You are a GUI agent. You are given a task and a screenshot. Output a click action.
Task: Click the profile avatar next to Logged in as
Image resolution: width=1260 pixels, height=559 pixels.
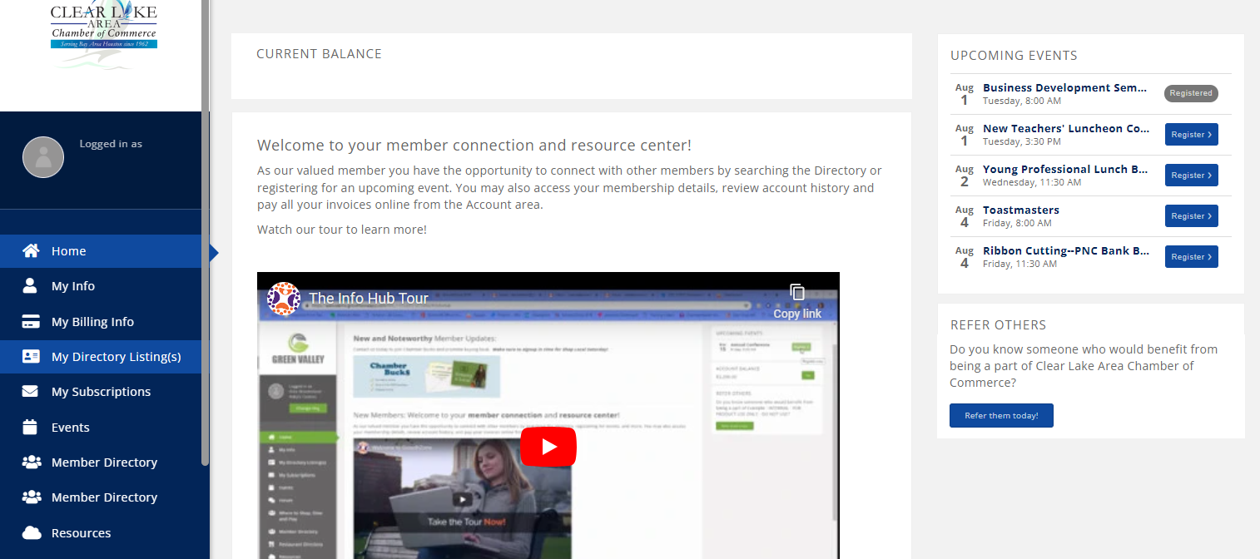click(43, 156)
